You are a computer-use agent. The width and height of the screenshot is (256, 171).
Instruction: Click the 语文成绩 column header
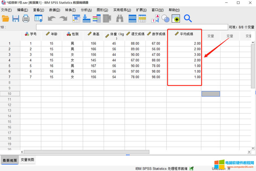[x=135, y=34]
